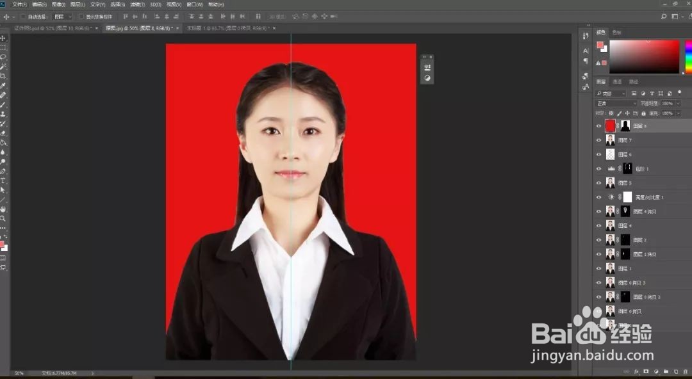Click the adjustment layer filter icon
The height and width of the screenshot is (379, 692).
click(x=643, y=93)
